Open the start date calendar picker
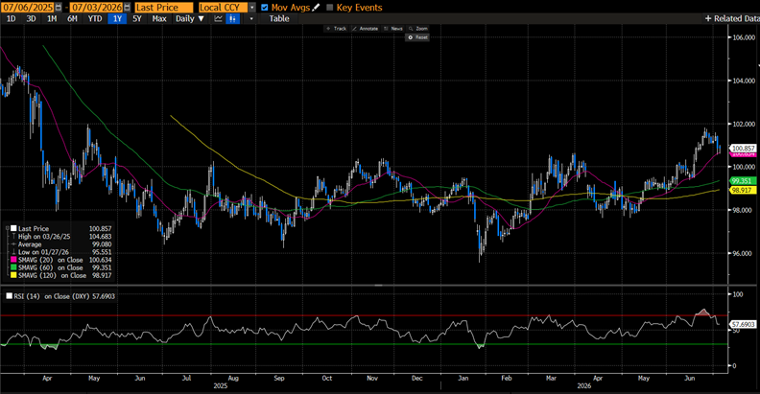This screenshot has width=760, height=394. coord(59,8)
